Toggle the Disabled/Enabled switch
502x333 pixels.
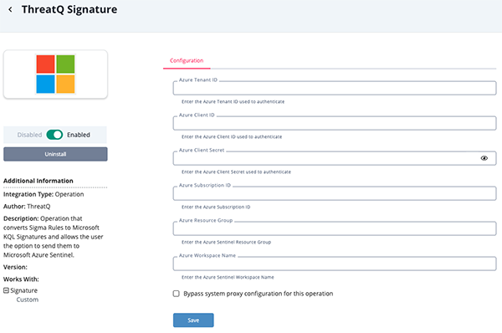(54, 135)
